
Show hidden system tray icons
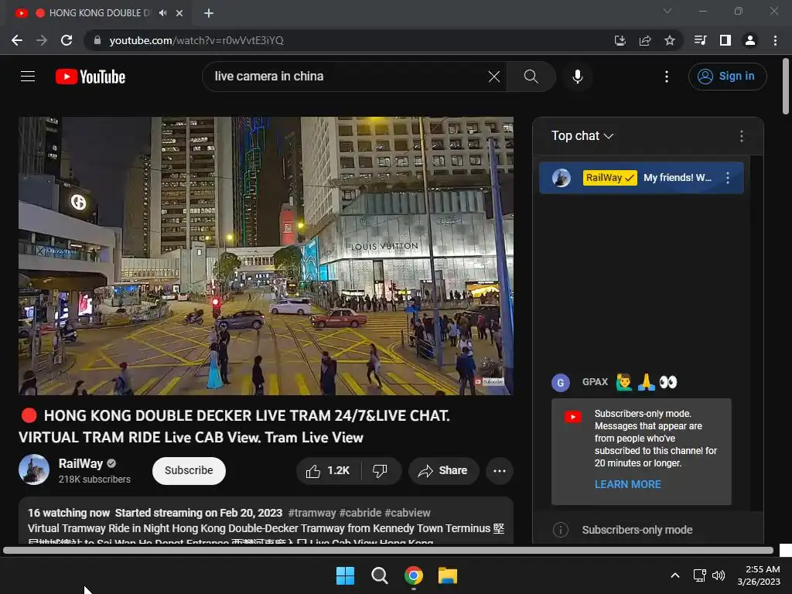[x=674, y=575]
